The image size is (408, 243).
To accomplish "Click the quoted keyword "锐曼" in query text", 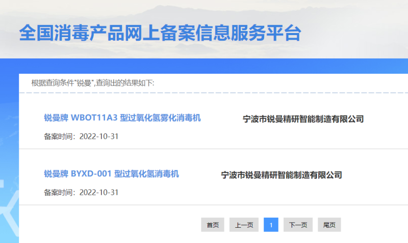I will pos(84,83).
